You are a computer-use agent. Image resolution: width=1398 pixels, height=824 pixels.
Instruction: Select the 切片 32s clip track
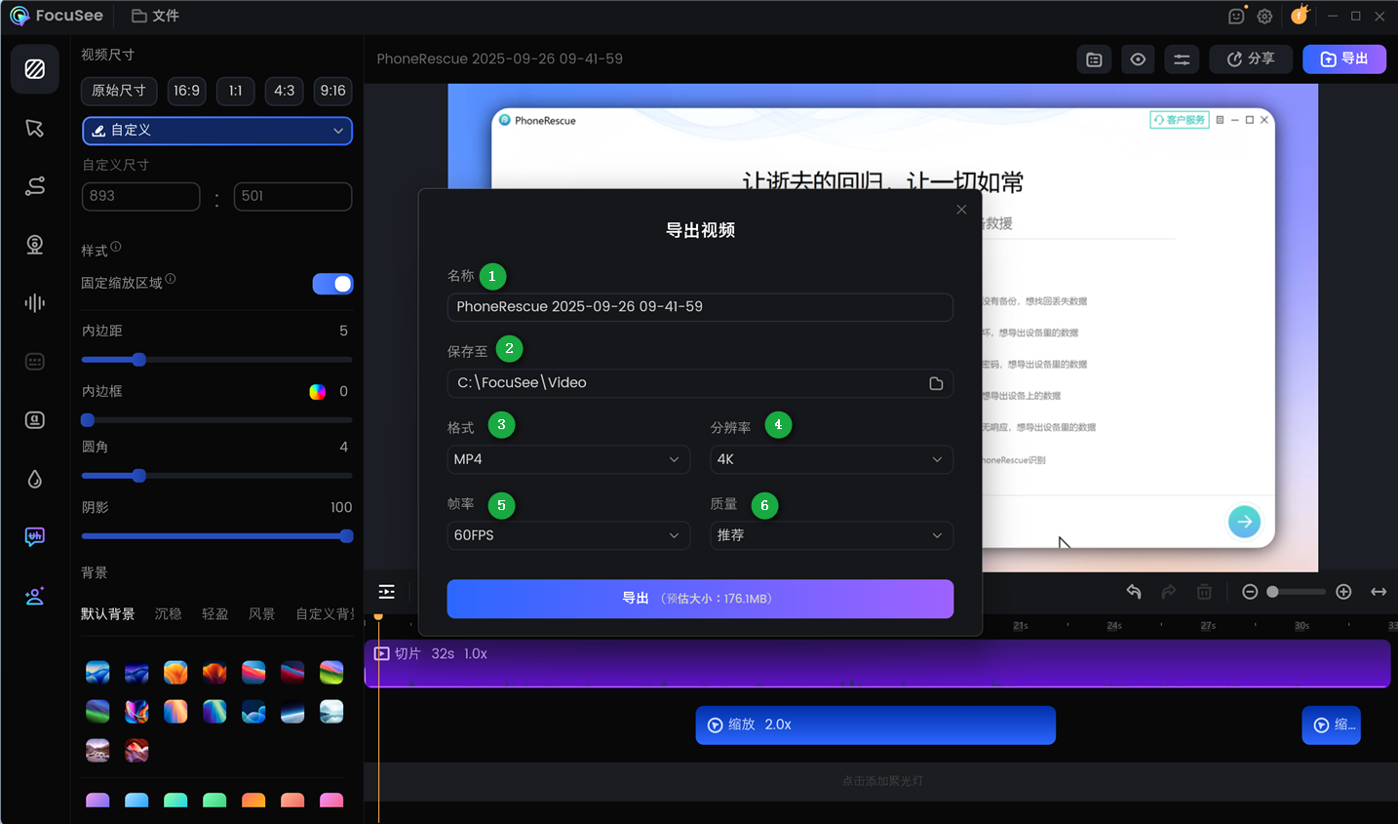(x=877, y=663)
